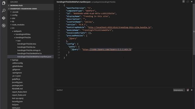Collapse the src folder
Image resolution: width=195 pixels, height=109 pixels.
point(13,28)
